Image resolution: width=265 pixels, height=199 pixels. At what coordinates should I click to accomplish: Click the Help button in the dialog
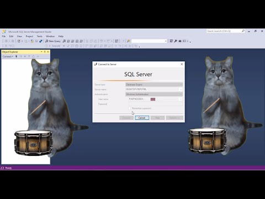point(157,118)
